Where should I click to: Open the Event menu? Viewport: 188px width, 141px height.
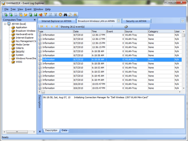click(28, 9)
